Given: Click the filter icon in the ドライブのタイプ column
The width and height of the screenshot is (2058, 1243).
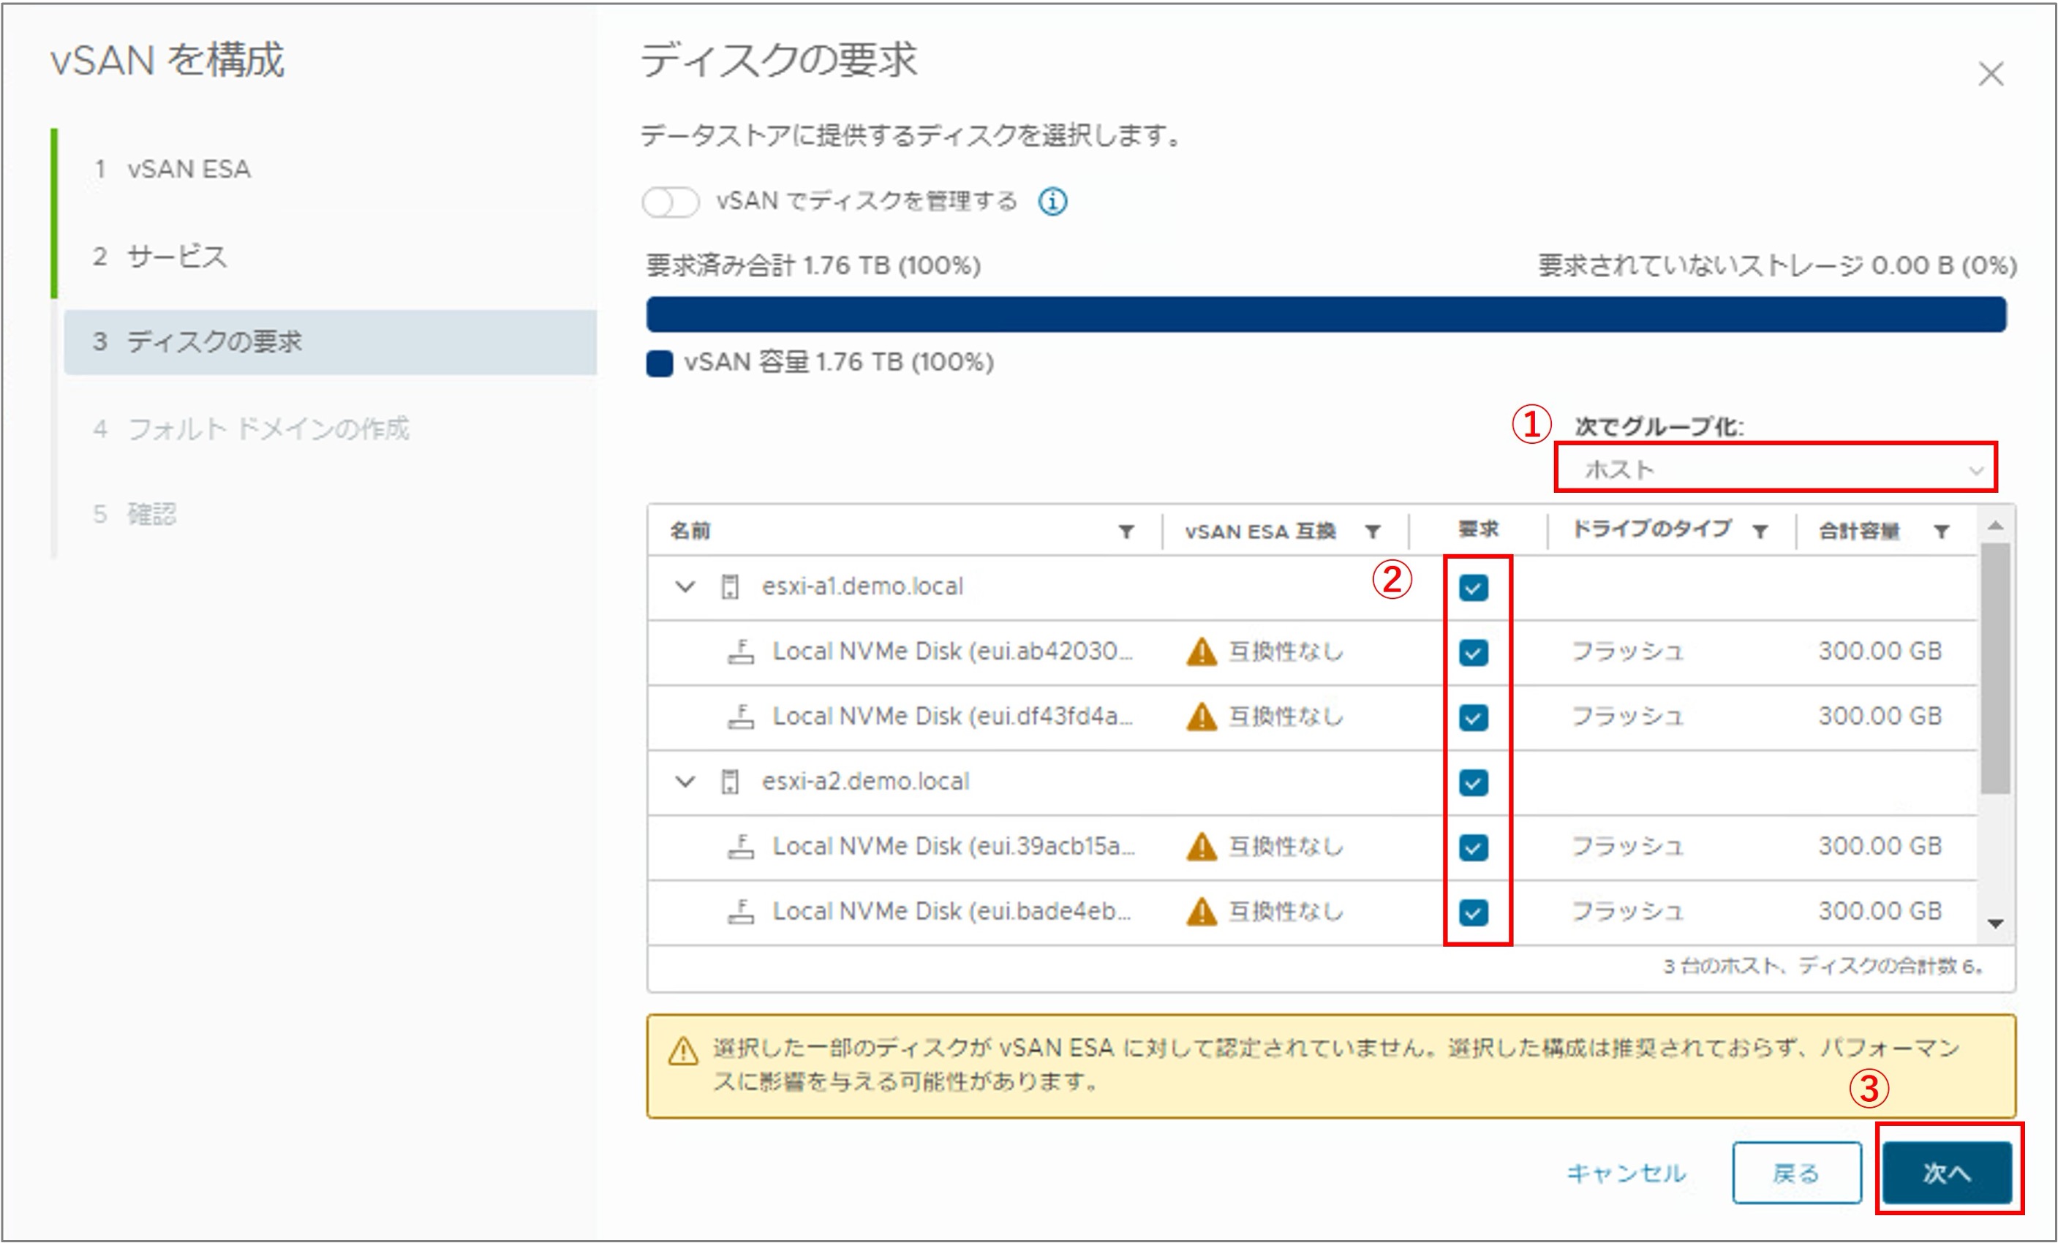Looking at the screenshot, I should (1760, 531).
